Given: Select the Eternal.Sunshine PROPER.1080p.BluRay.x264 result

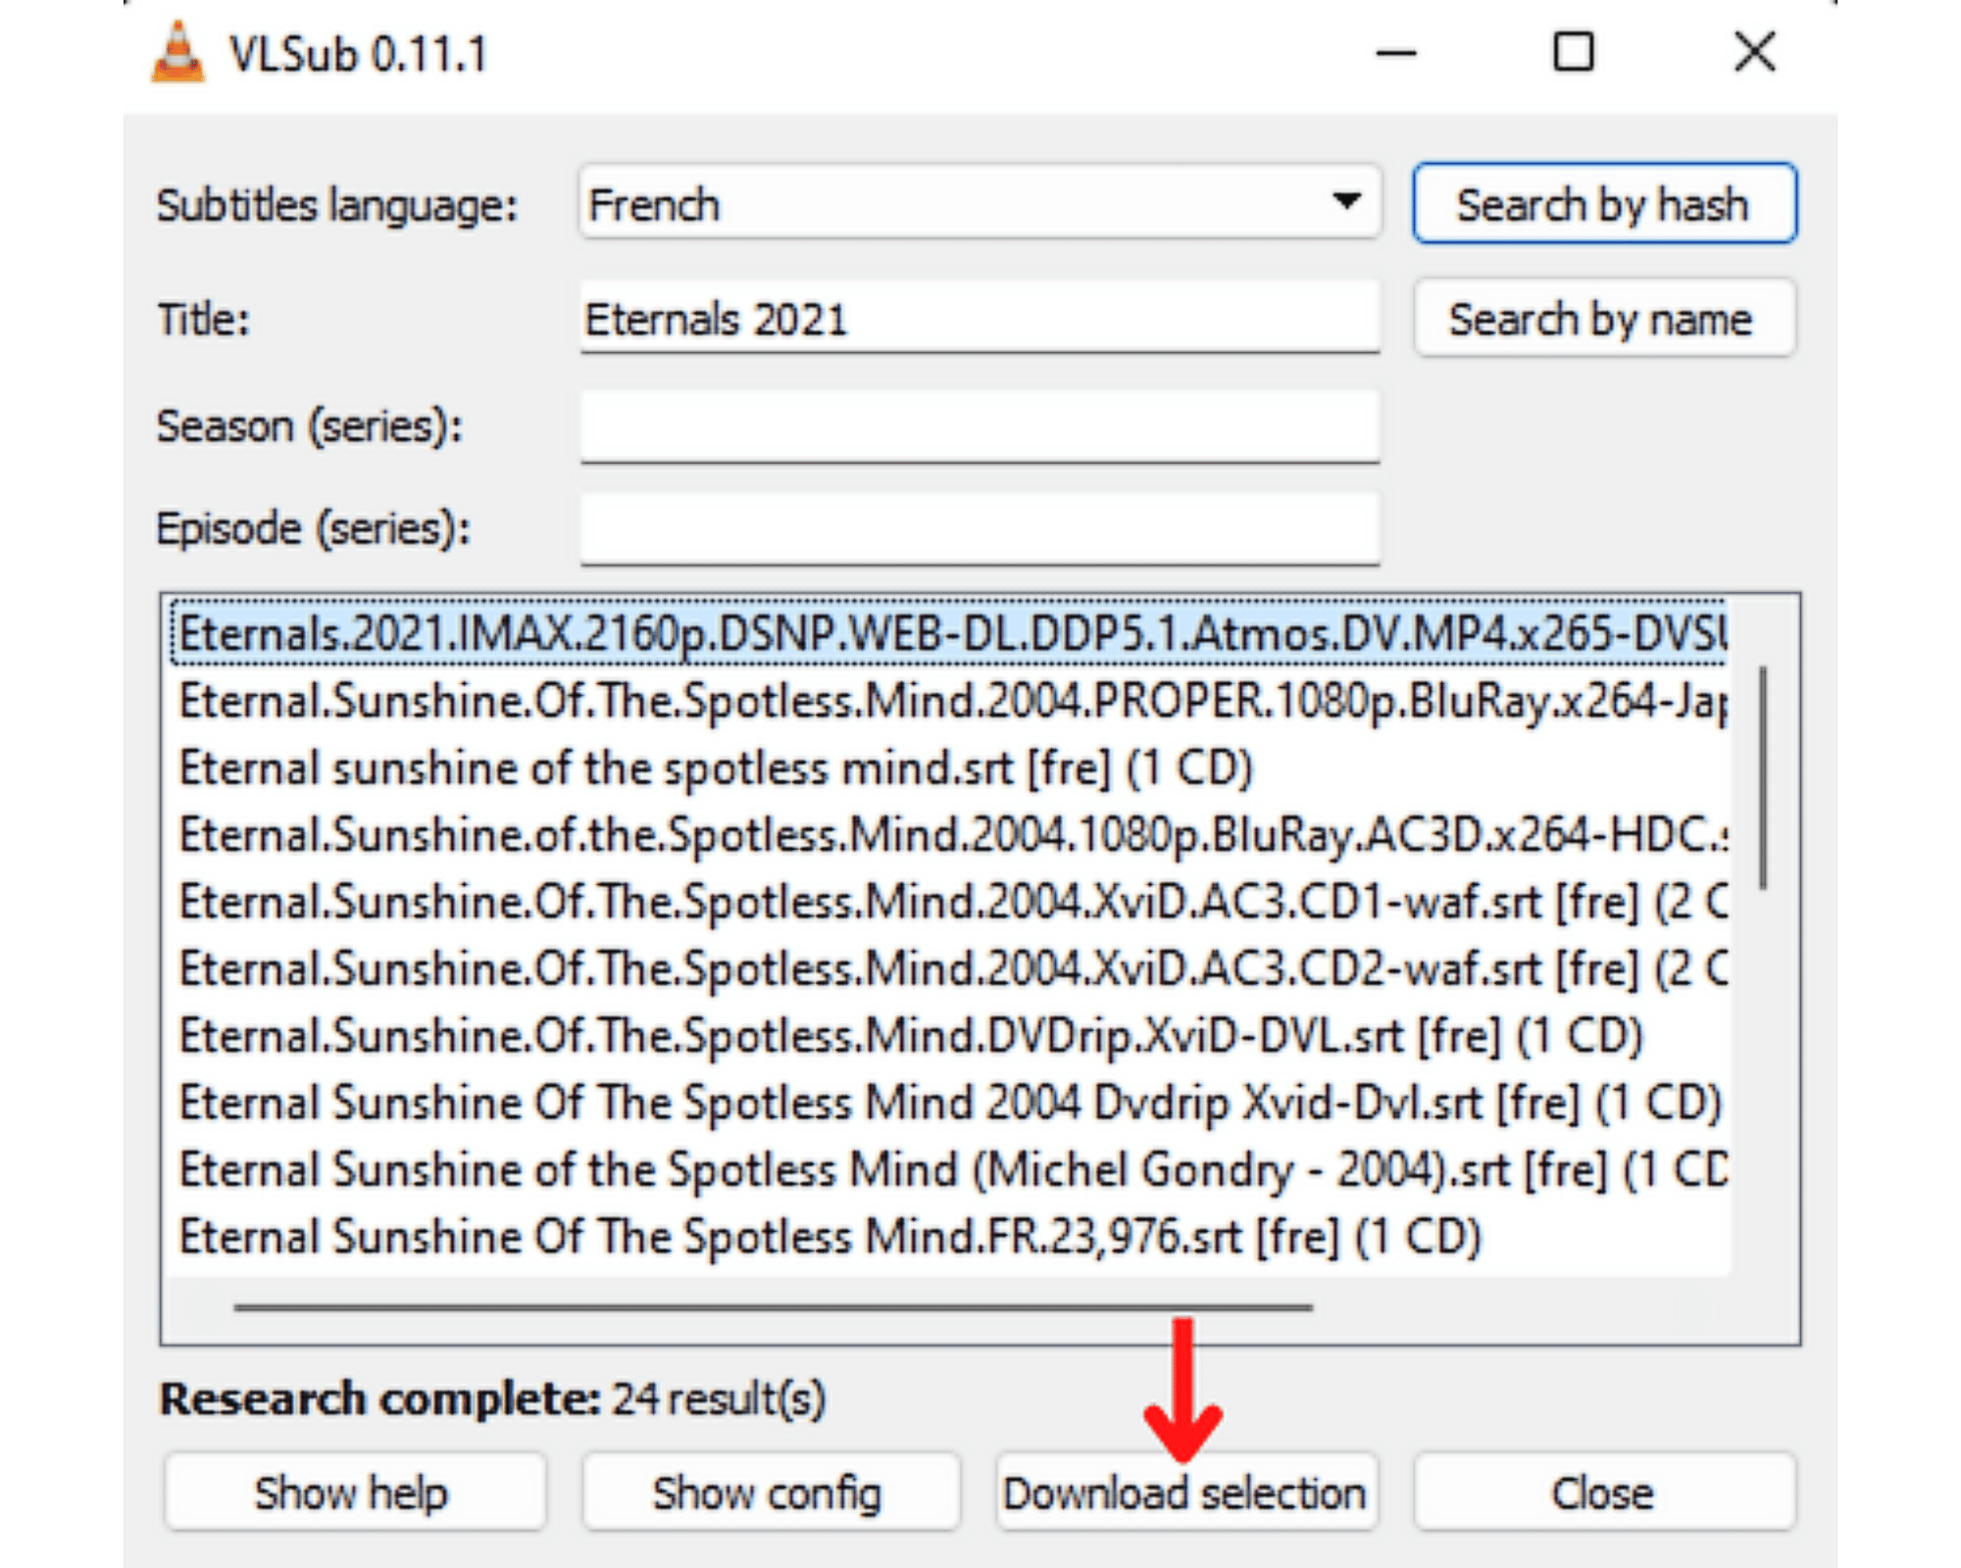Looking at the screenshot, I should [948, 701].
